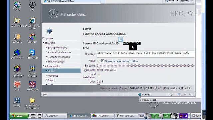Launch the EWA net (admin 12345) shortcut
The height and width of the screenshot is (120, 213).
[32, 23]
